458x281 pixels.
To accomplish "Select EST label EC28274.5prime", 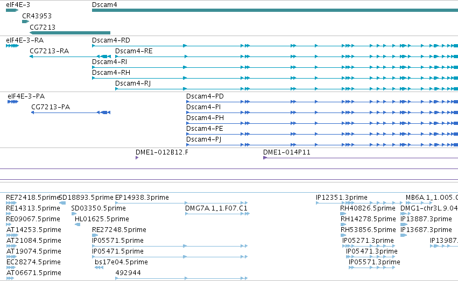I will click(33, 262).
